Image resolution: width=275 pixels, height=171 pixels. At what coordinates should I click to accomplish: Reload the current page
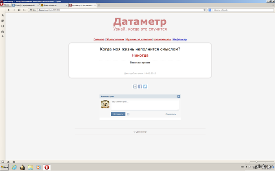click(19, 10)
